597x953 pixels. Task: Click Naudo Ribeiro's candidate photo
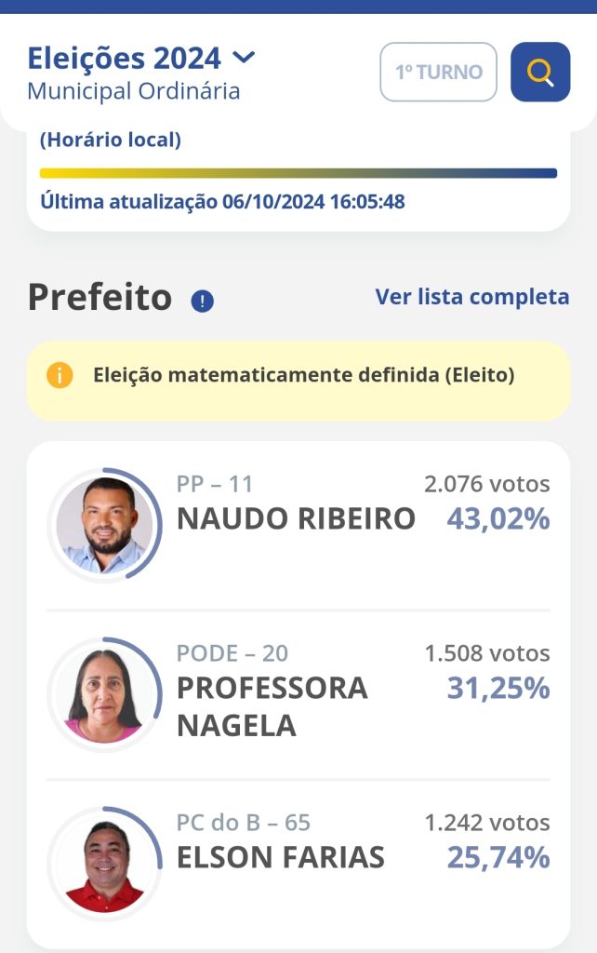click(104, 525)
